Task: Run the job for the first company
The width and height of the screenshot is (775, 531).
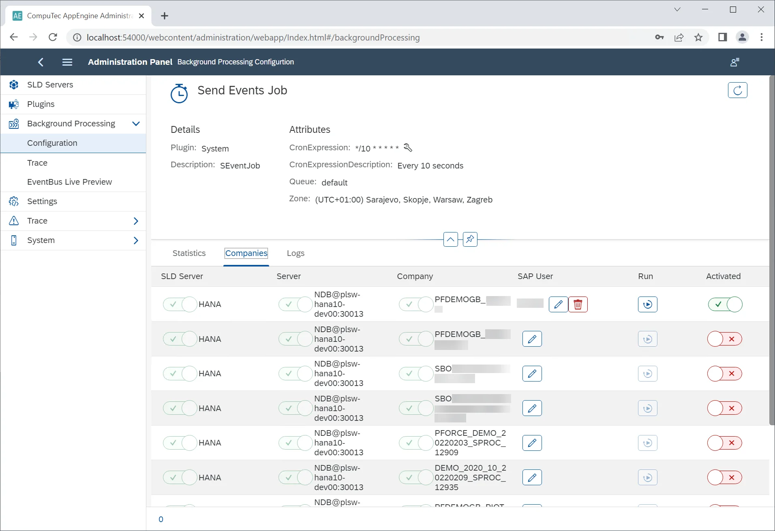Action: tap(647, 305)
